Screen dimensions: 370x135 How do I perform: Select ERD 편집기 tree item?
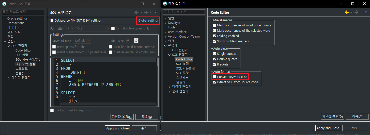pyautogui.click(x=180, y=50)
